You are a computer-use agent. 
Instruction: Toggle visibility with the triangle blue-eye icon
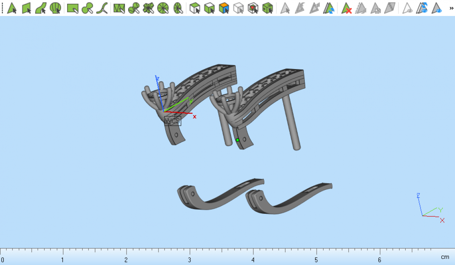click(437, 8)
